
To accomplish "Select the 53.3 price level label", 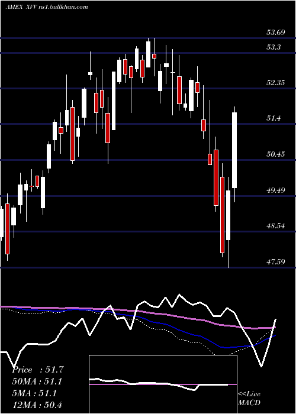I will pos(274,47).
